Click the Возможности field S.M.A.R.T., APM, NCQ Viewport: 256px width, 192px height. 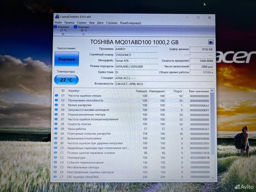[x=164, y=84]
